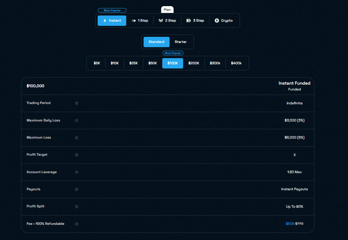Image resolution: width=348 pixels, height=240 pixels.
Task: Click info icon beside Maximum Daily Loss
Action: (x=77, y=120)
